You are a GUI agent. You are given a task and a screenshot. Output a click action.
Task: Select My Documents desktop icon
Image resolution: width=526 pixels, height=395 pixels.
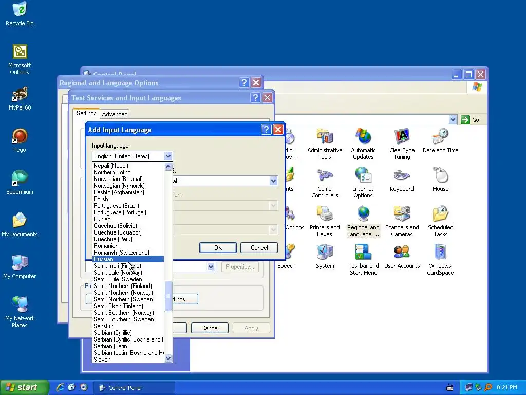(20, 224)
